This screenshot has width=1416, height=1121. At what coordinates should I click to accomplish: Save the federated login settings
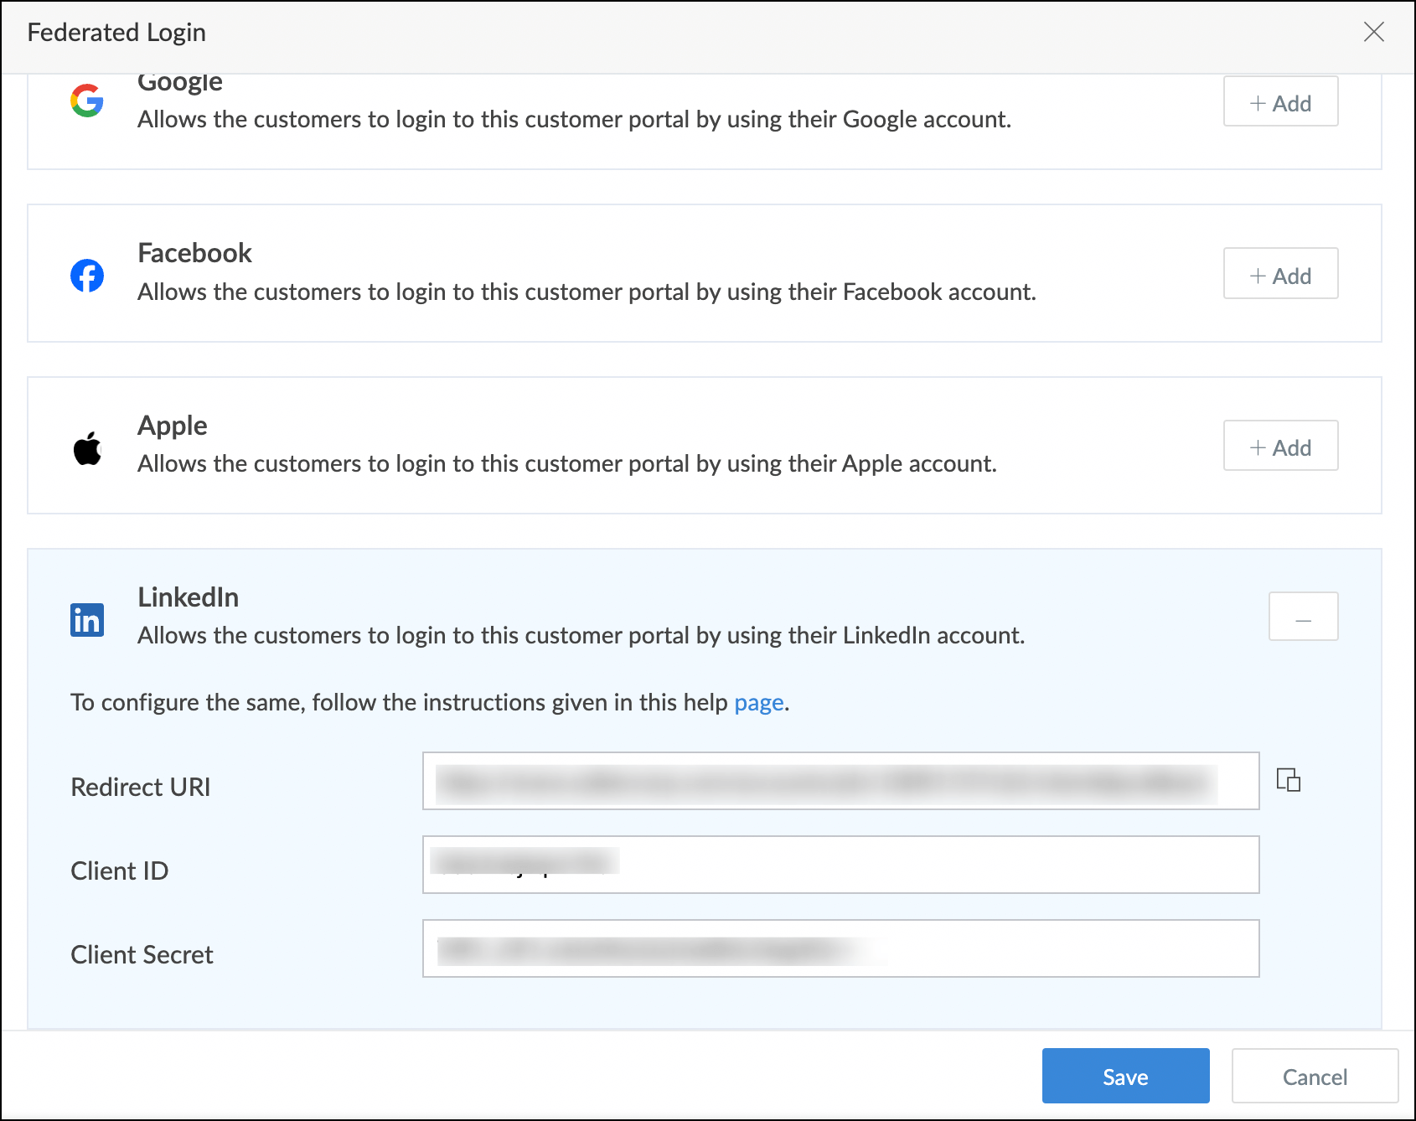coord(1125,1076)
